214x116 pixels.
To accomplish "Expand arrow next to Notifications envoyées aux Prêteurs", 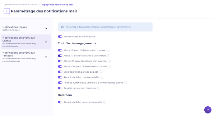I will coord(46,57).
